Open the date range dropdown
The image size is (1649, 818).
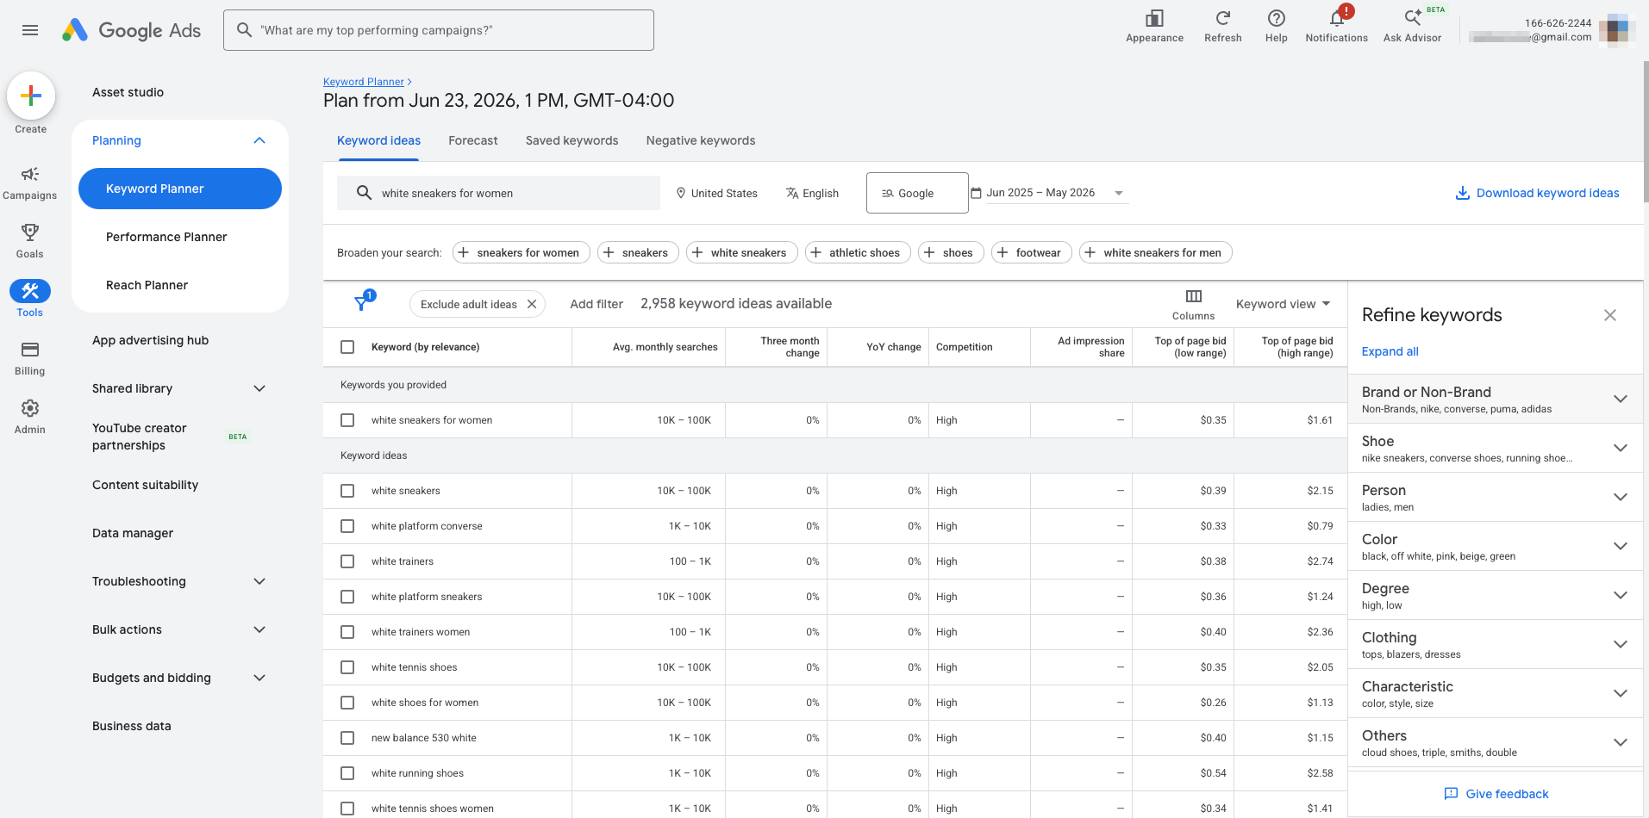[1049, 193]
